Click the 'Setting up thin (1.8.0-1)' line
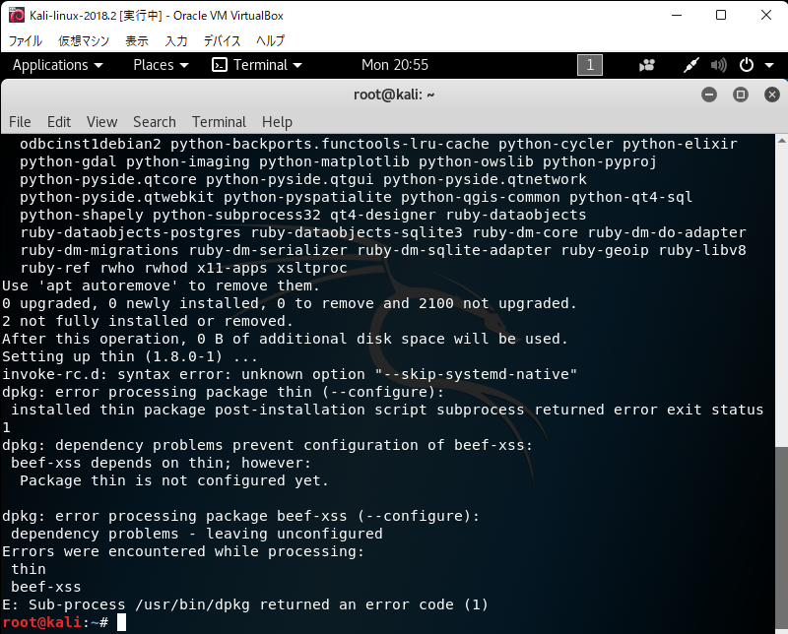 click(x=130, y=356)
